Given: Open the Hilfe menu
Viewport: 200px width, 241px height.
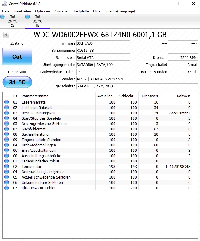Looking at the screenshot, I should 97,11.
